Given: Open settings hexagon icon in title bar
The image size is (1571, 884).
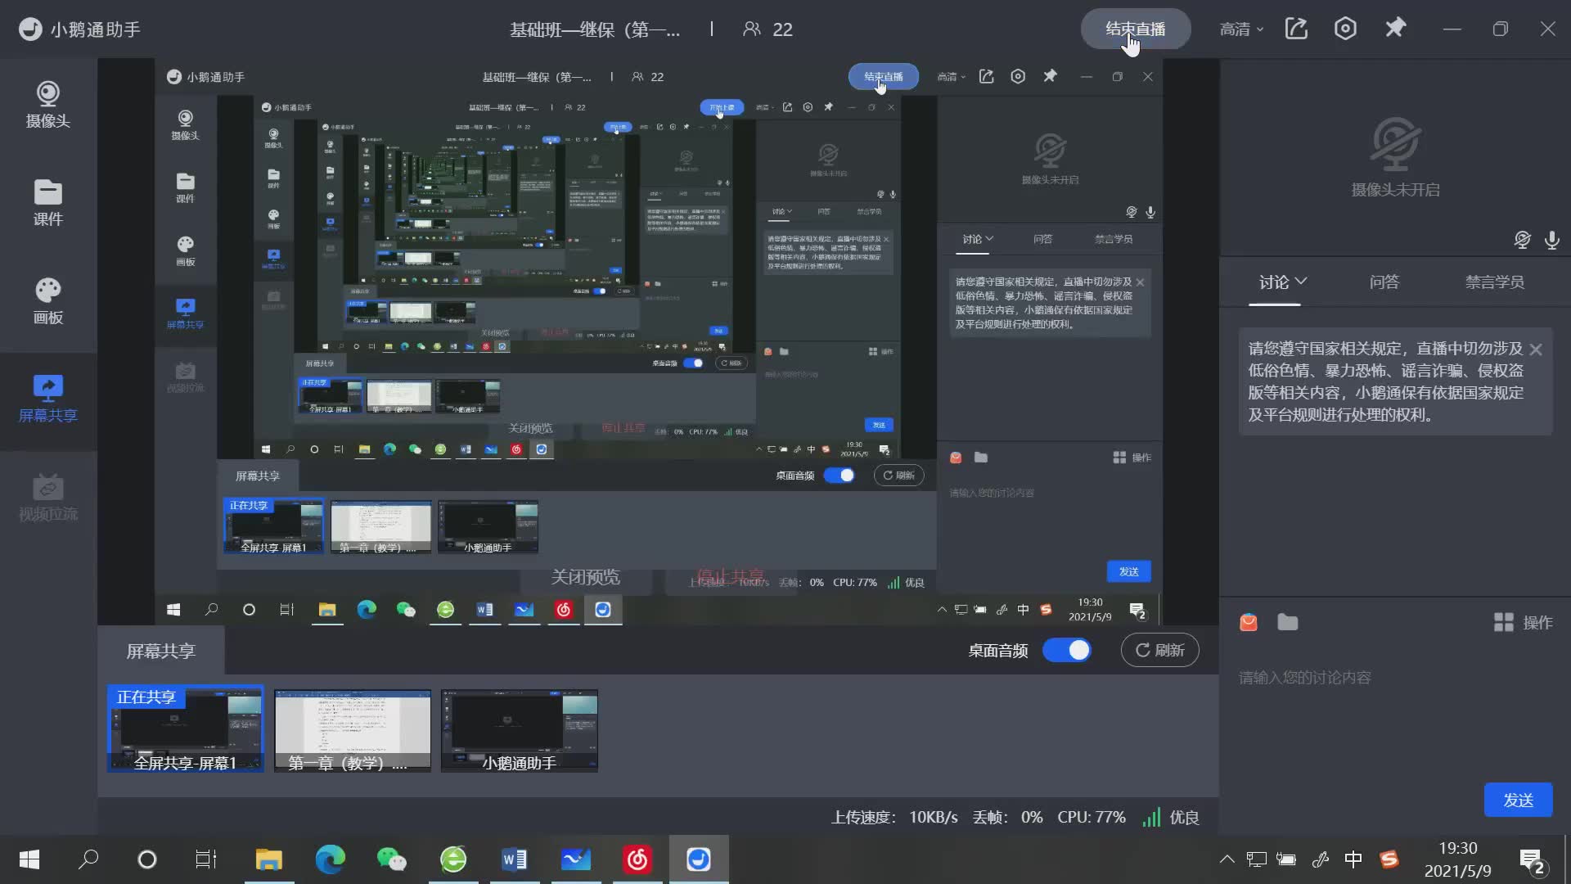Looking at the screenshot, I should [1345, 29].
